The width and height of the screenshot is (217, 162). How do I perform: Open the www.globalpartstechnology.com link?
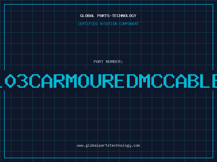point(108,146)
